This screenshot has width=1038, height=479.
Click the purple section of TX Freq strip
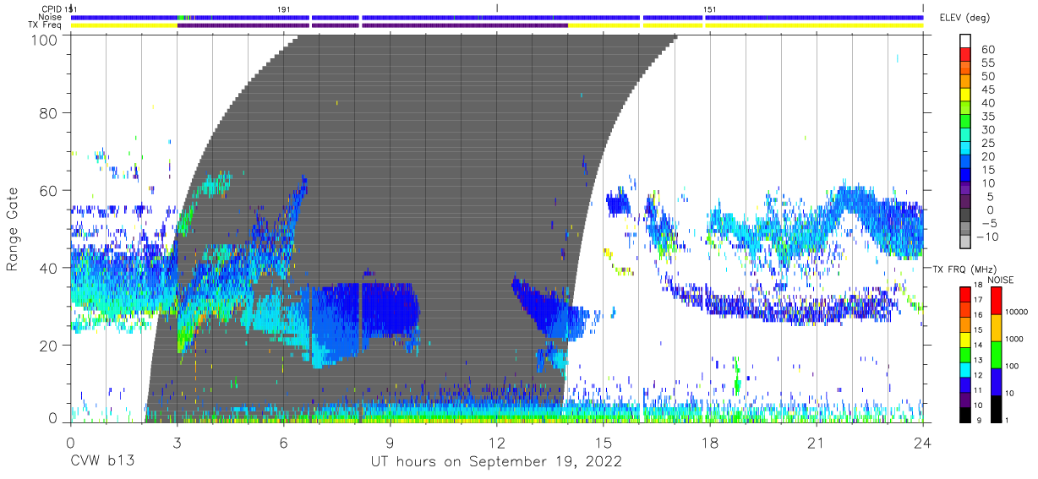point(372,25)
